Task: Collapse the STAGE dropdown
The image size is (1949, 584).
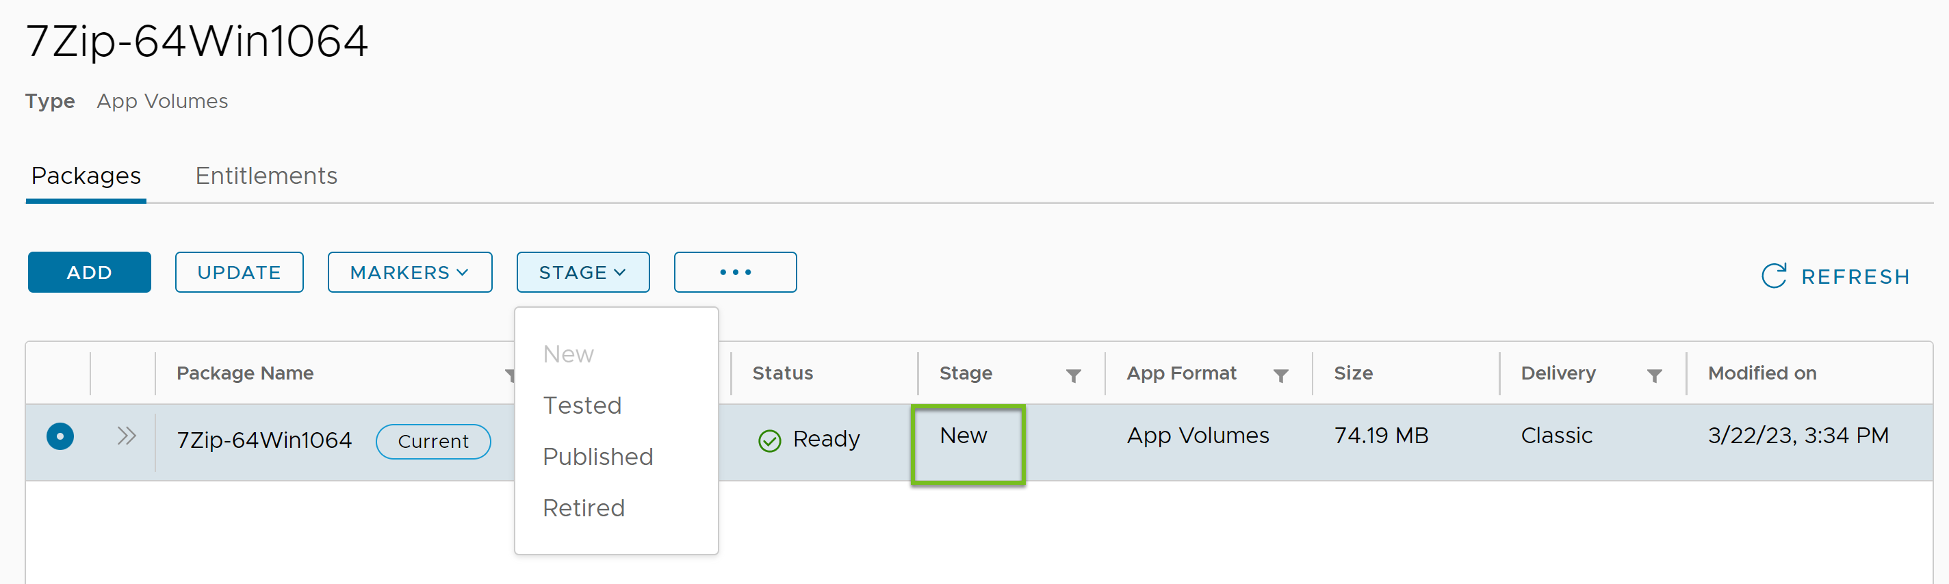Action: tap(582, 272)
